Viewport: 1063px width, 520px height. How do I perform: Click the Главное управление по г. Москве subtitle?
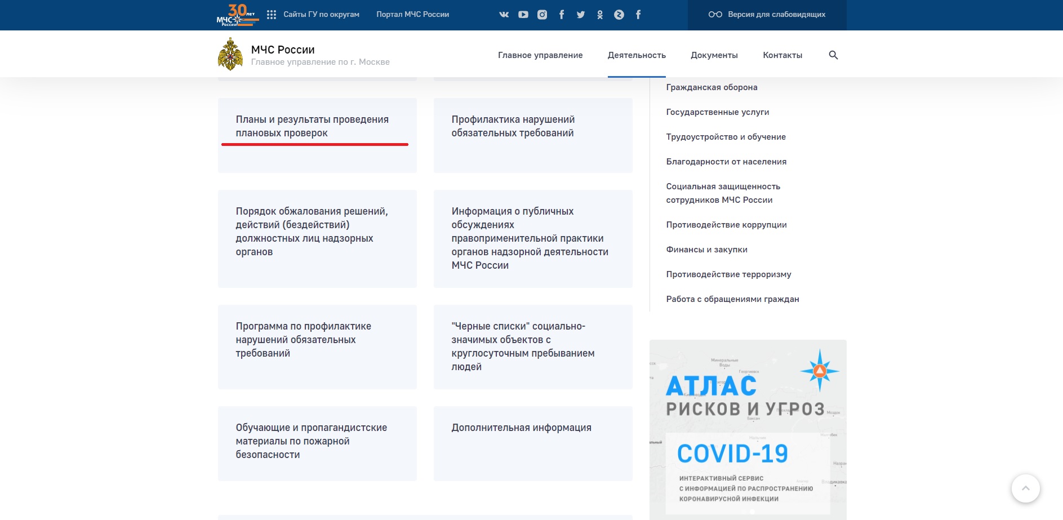(x=320, y=62)
